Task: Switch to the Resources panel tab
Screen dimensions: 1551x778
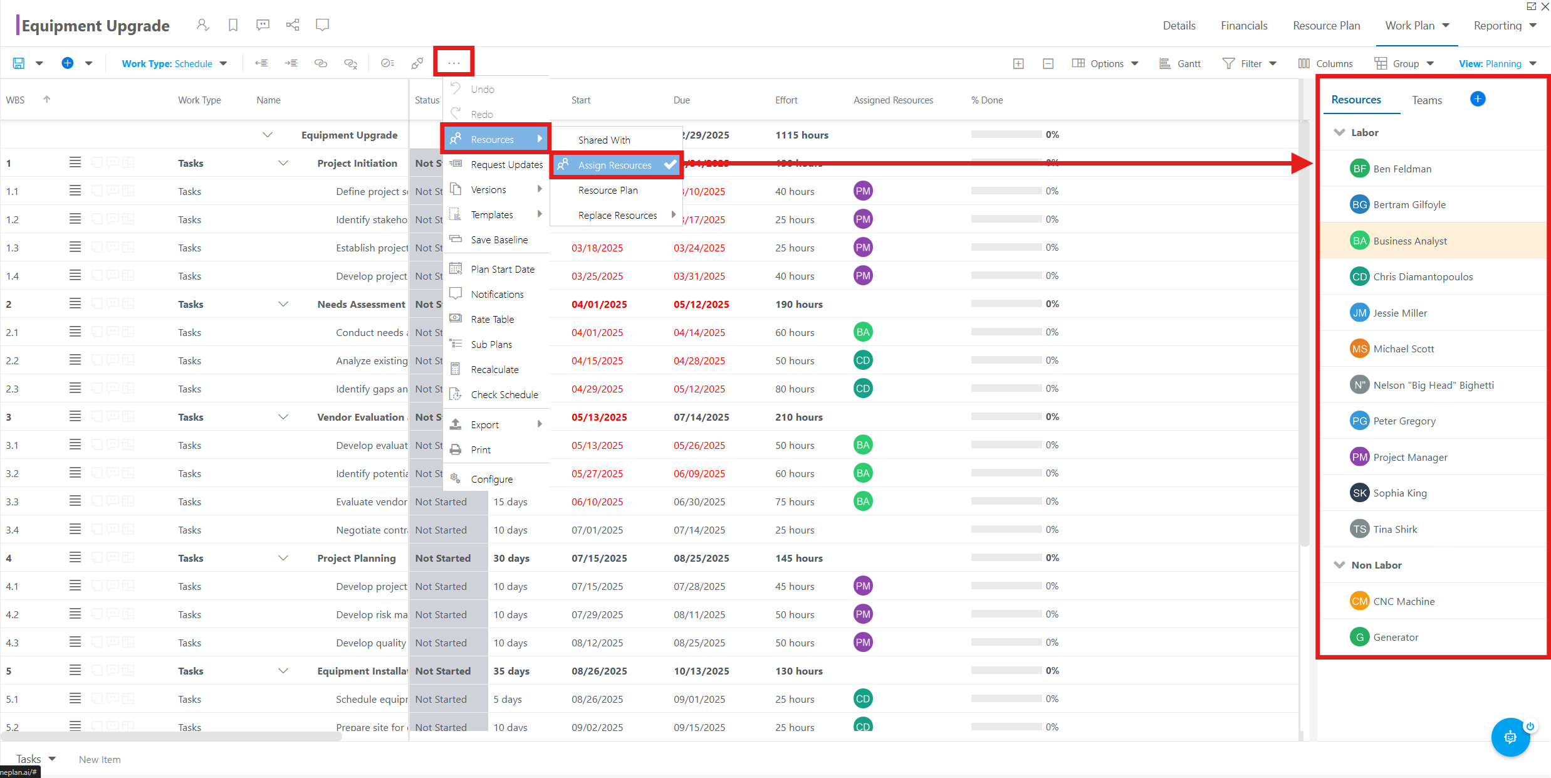Action: [x=1356, y=100]
